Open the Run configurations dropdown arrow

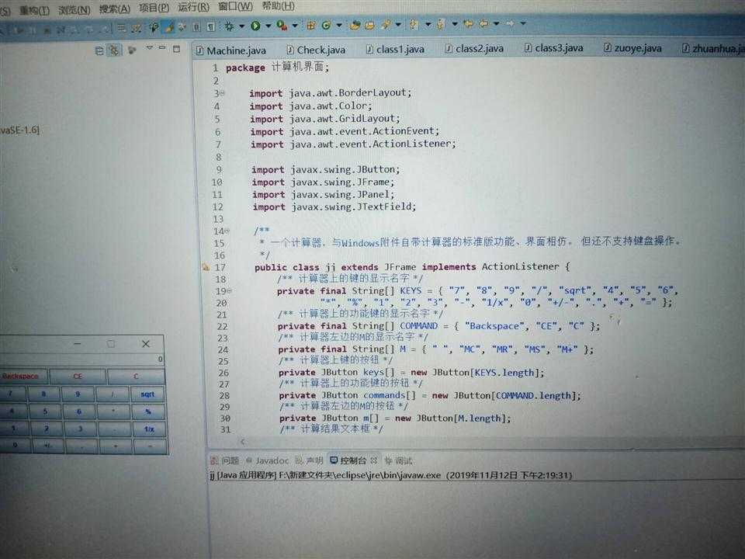click(x=268, y=26)
